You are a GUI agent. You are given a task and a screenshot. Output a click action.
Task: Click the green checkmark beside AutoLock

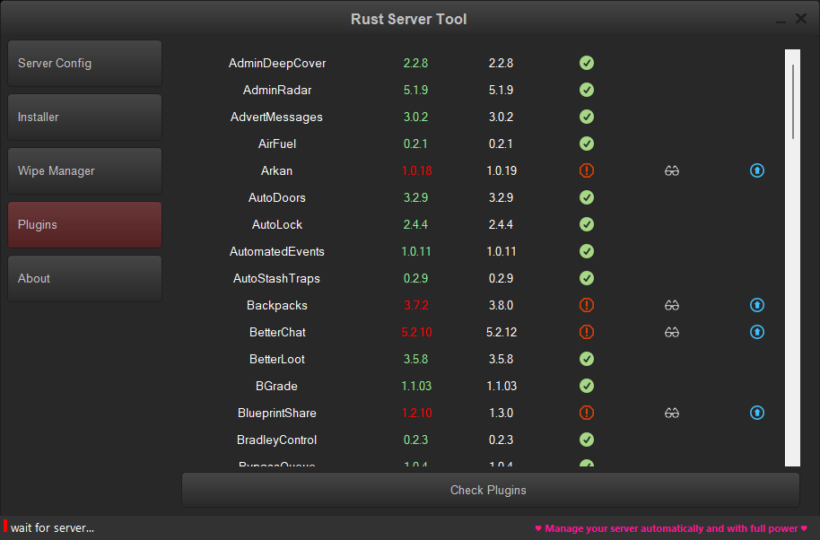click(587, 224)
